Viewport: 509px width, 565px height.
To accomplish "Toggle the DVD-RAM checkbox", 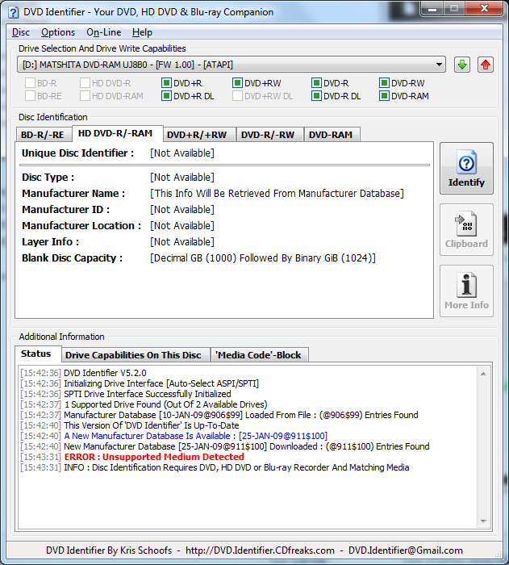I will coord(384,96).
